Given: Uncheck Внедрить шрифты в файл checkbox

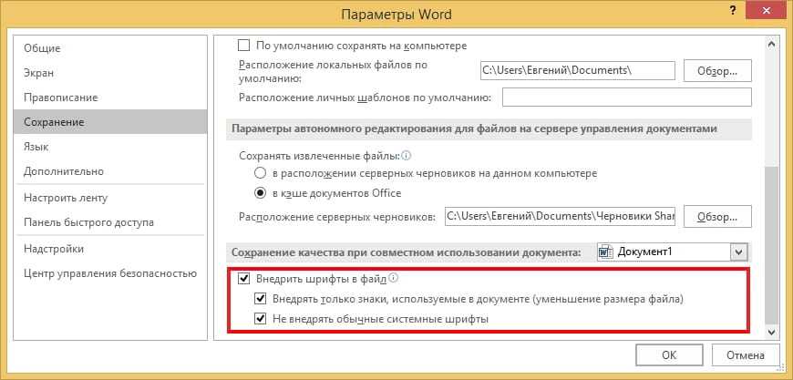Looking at the screenshot, I should tap(243, 279).
